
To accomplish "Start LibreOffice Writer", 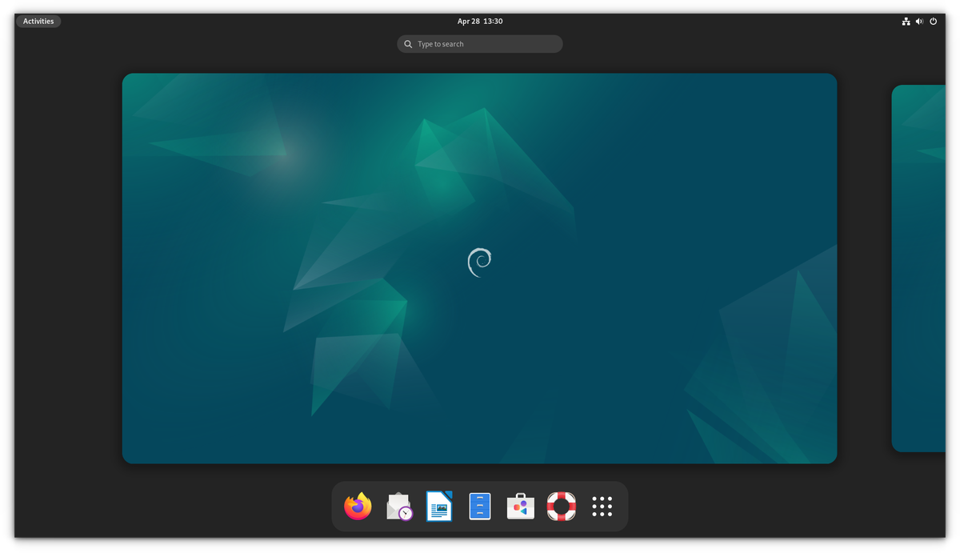I will pos(439,506).
